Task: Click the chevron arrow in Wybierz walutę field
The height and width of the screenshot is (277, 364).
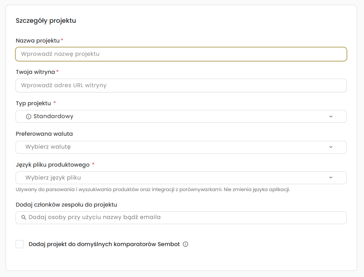Action: point(331,147)
